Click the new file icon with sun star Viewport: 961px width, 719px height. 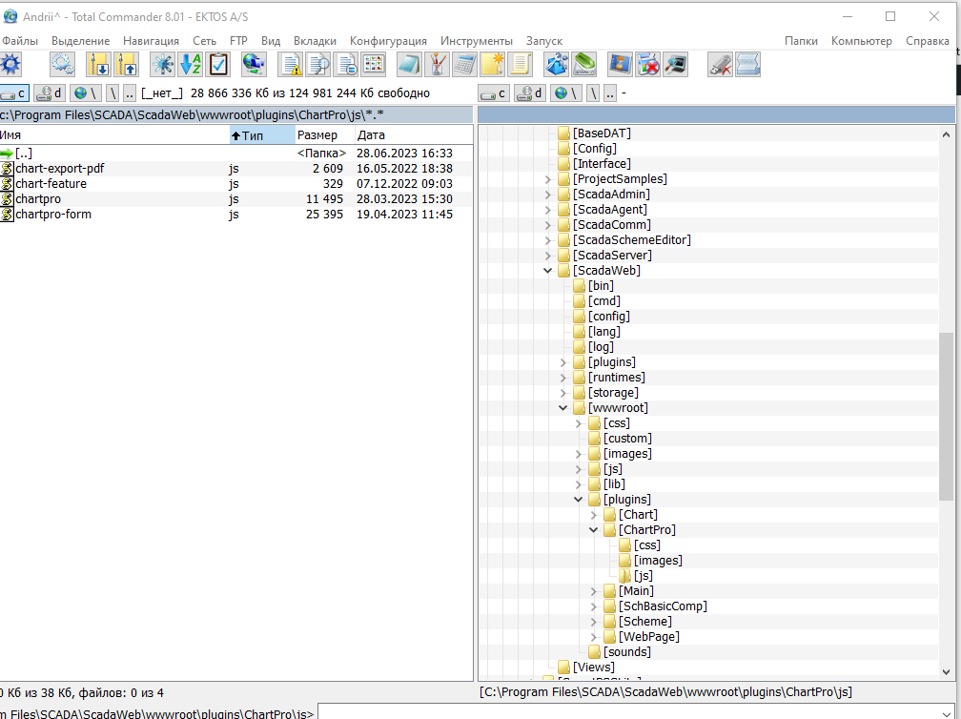[492, 64]
